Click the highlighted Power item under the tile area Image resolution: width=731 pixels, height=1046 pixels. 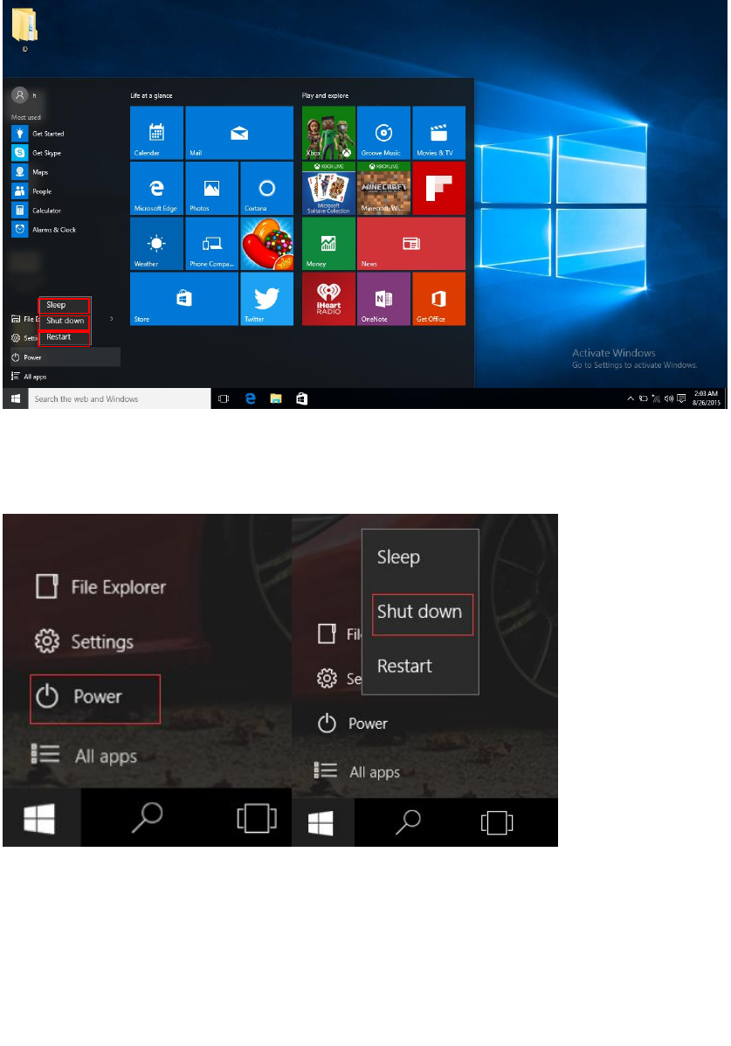click(x=66, y=357)
